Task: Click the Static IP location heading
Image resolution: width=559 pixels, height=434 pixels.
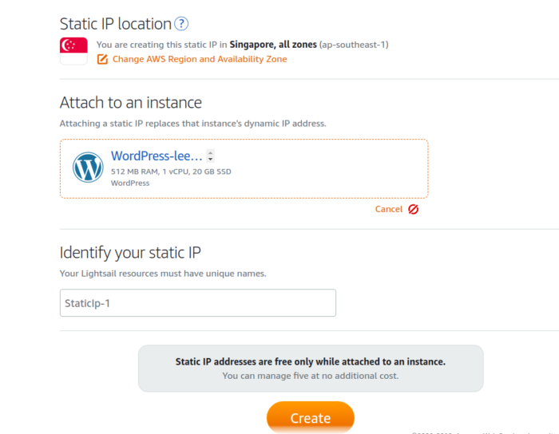Action: coord(116,24)
